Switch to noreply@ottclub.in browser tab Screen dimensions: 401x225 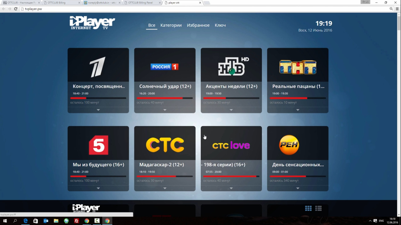click(x=102, y=2)
